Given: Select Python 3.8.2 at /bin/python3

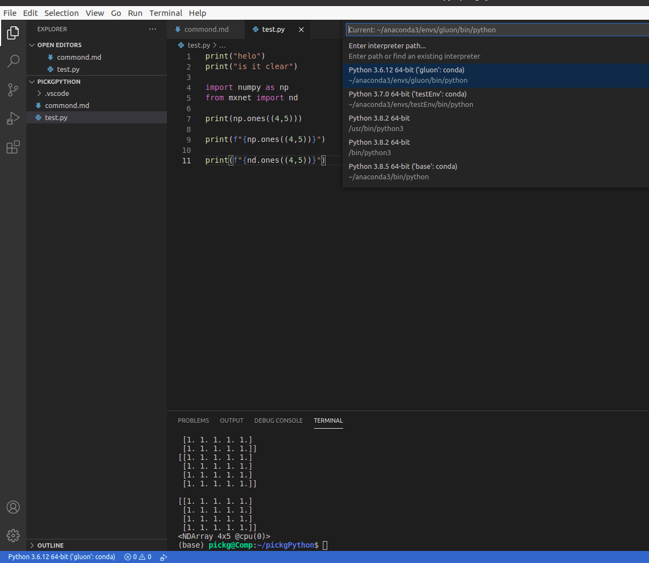Looking at the screenshot, I should 496,147.
